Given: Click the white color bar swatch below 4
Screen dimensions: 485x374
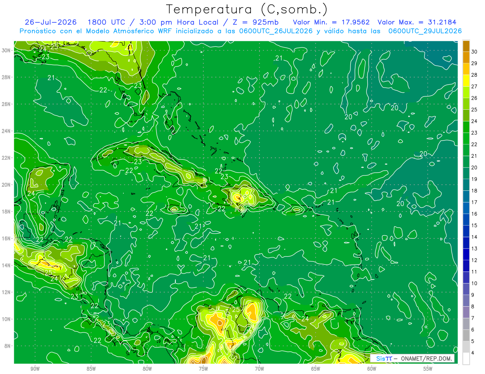Looking at the screenshot, I should tap(466, 359).
